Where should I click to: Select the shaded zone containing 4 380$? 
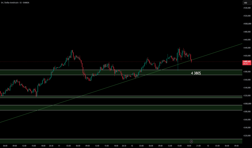pyautogui.click(x=121, y=72)
